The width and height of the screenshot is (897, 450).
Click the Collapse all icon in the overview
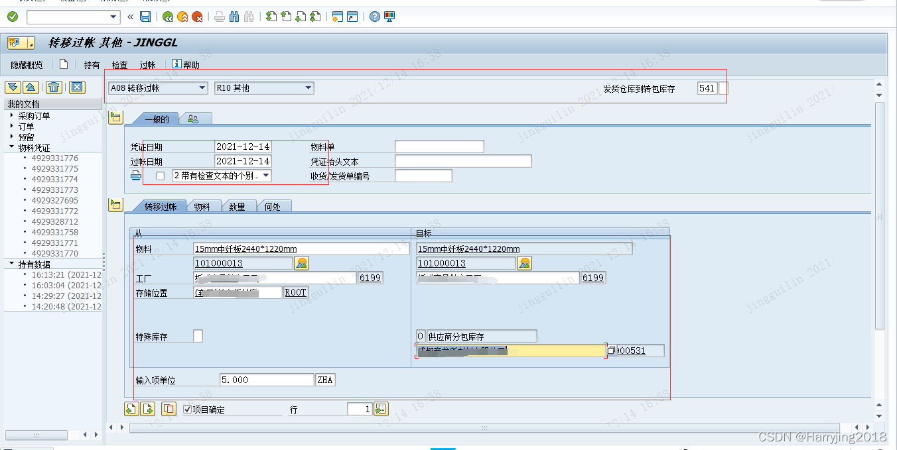pyautogui.click(x=31, y=87)
